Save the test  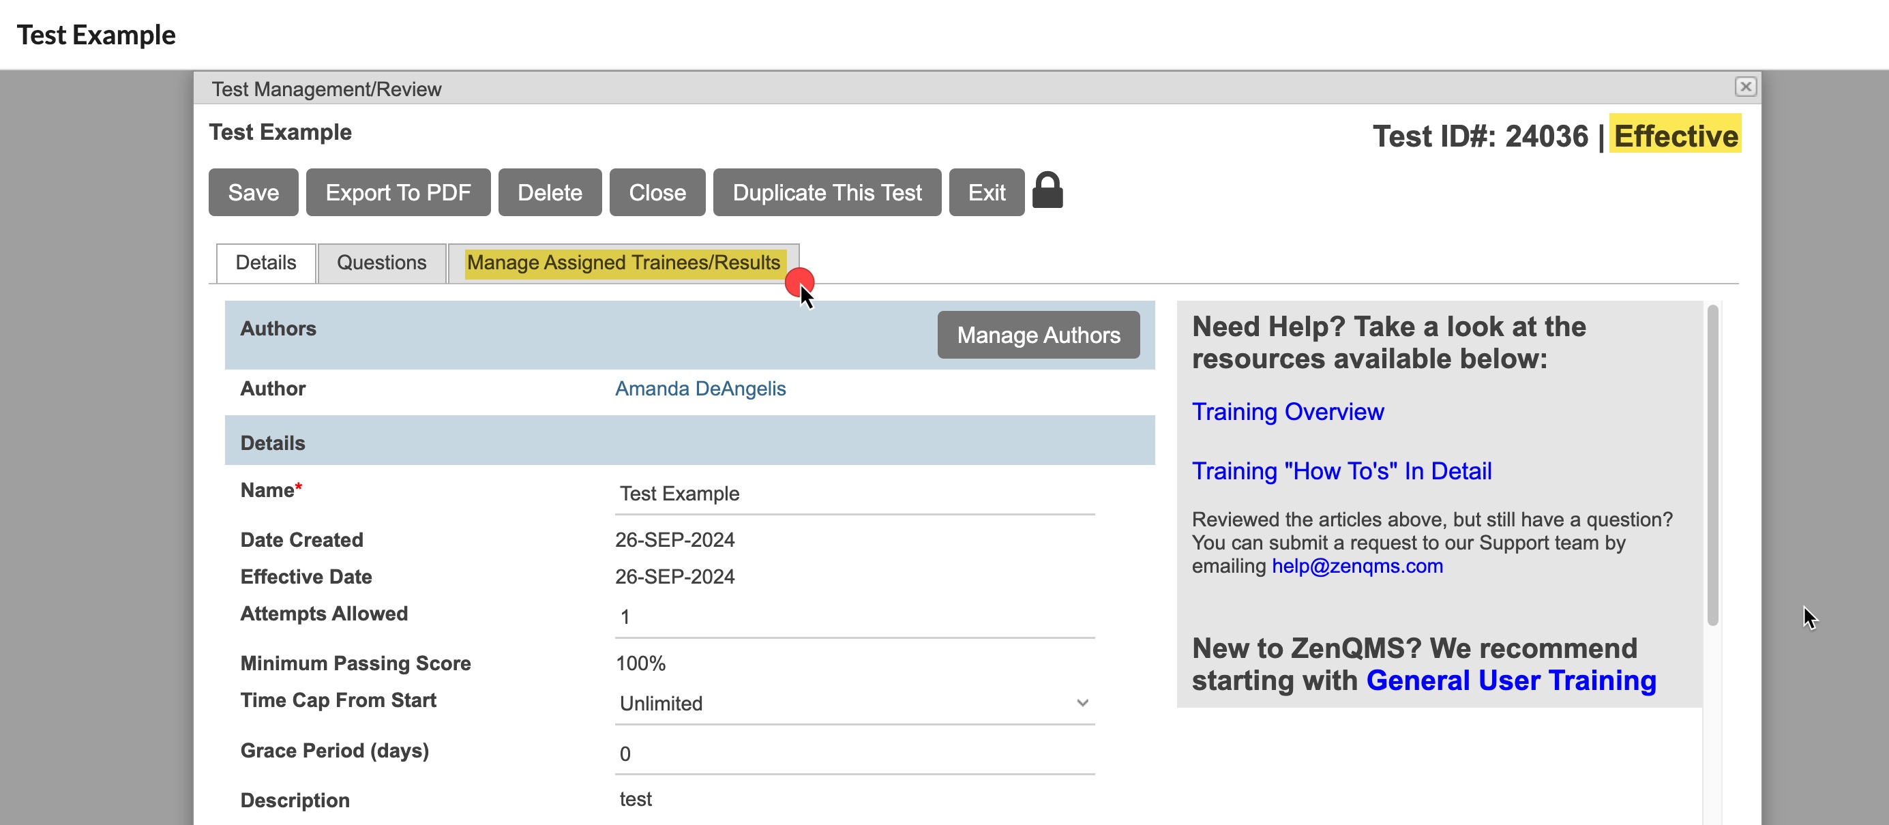253,192
